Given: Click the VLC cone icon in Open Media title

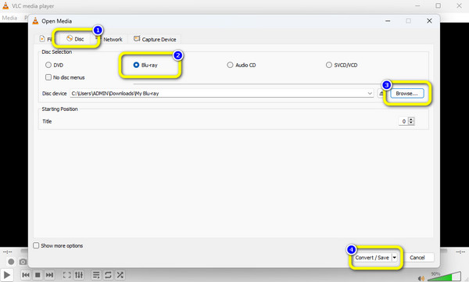Looking at the screenshot, I should [x=35, y=20].
